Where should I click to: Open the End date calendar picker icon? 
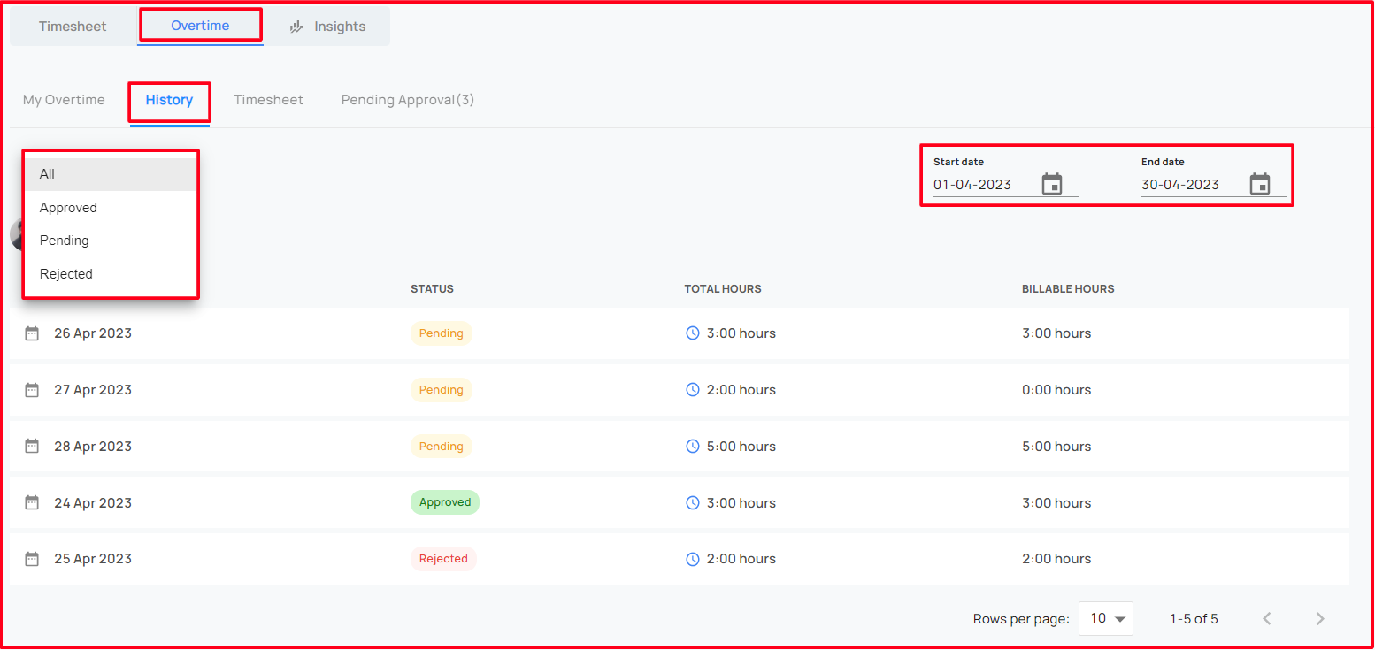pyautogui.click(x=1260, y=184)
